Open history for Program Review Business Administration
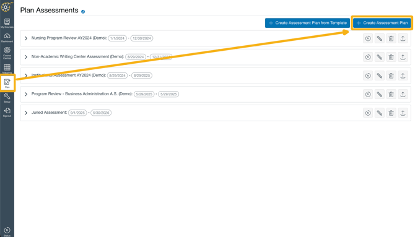Viewport: 415px width, 237px height. [x=368, y=94]
